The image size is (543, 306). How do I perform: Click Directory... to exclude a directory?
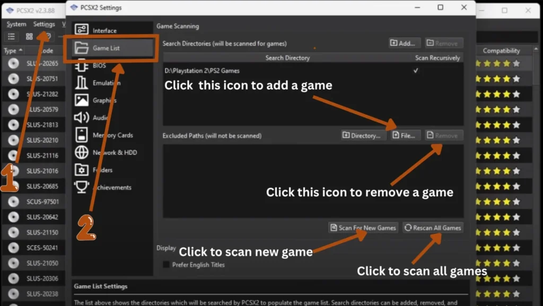(362, 135)
